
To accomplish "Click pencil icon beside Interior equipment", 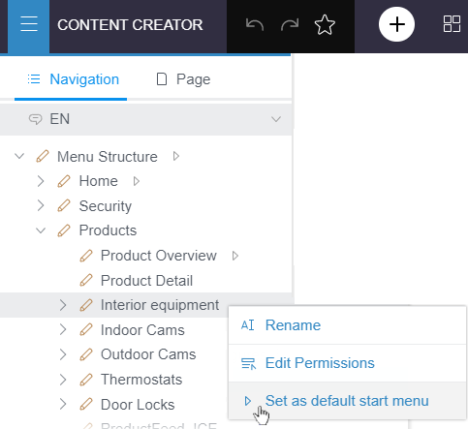I will point(86,305).
